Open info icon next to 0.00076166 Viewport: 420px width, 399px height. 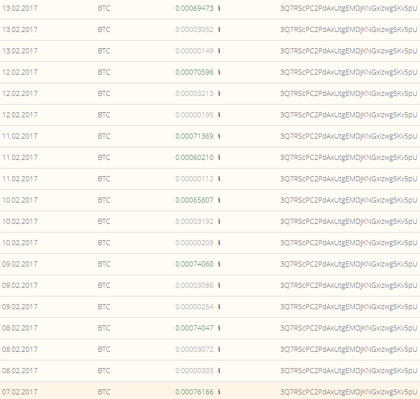pyautogui.click(x=219, y=392)
